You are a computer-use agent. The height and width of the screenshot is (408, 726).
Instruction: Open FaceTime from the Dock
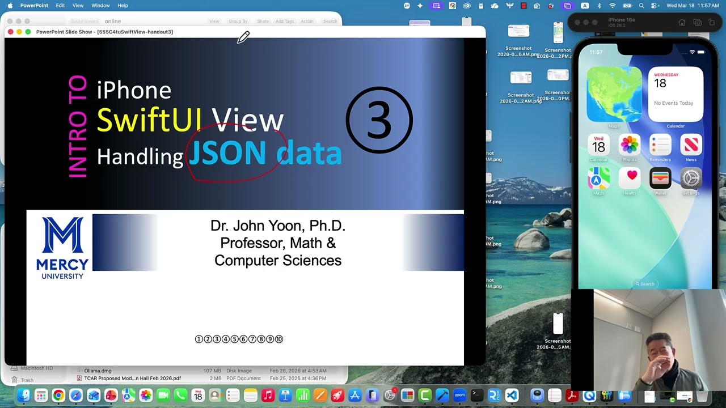(163, 396)
